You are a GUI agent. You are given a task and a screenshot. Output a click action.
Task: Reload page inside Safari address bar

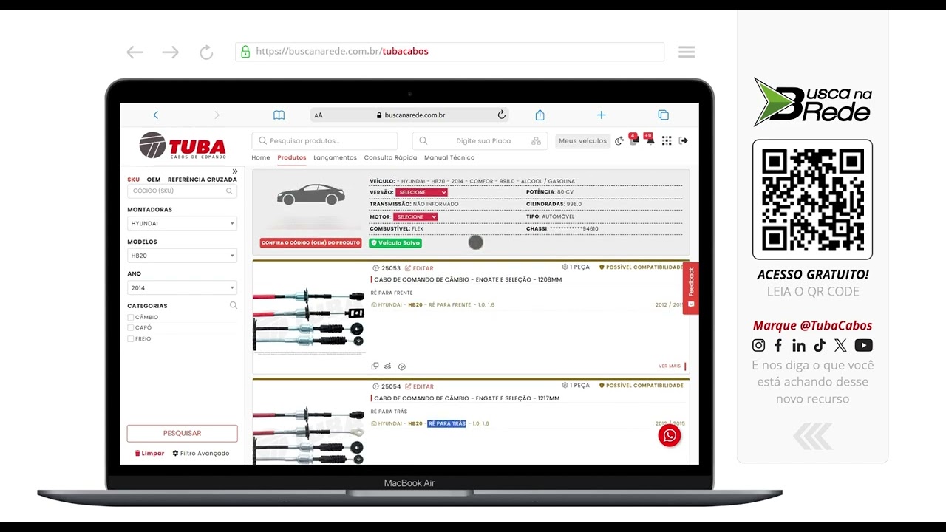[x=501, y=115]
